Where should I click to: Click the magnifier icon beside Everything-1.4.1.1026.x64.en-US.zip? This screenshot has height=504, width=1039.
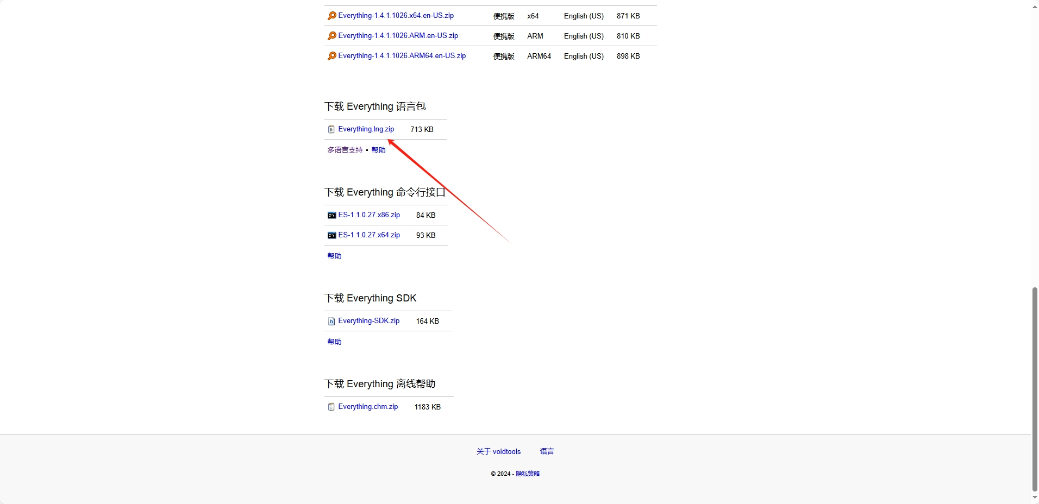tap(331, 16)
